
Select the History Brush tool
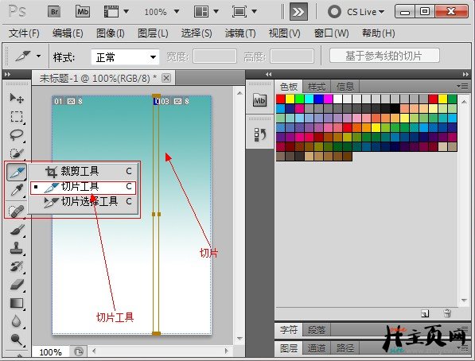point(17,266)
